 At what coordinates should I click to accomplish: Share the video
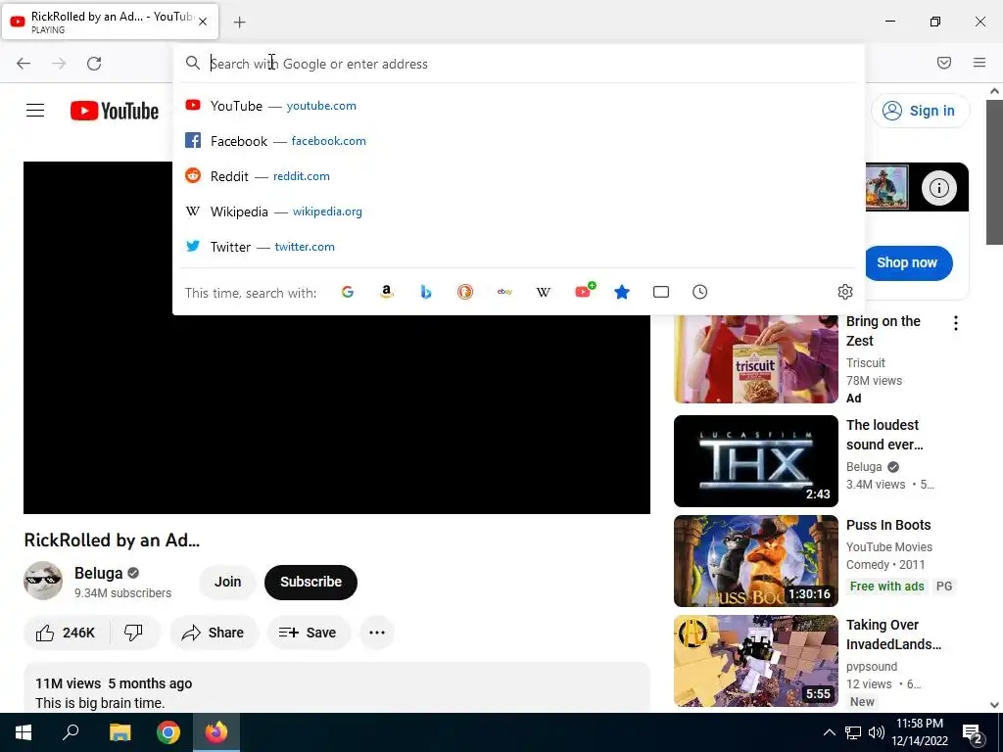tap(214, 633)
